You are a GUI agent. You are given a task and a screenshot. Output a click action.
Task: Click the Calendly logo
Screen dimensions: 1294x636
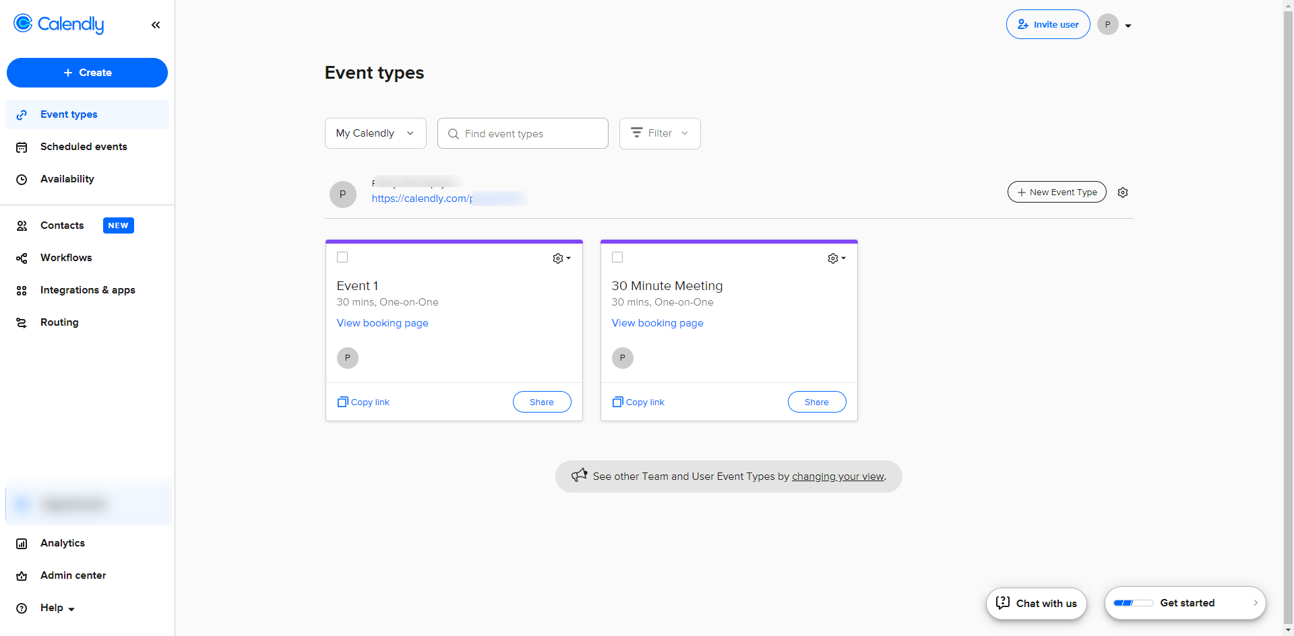59,24
